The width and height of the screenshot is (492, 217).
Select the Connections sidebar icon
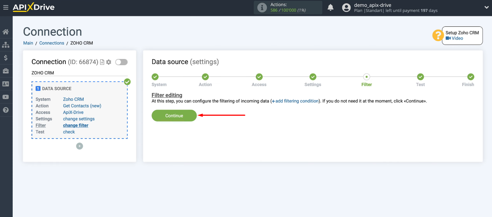click(6, 44)
